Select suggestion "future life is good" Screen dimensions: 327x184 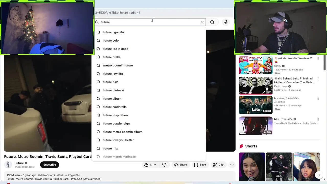coord(149,49)
